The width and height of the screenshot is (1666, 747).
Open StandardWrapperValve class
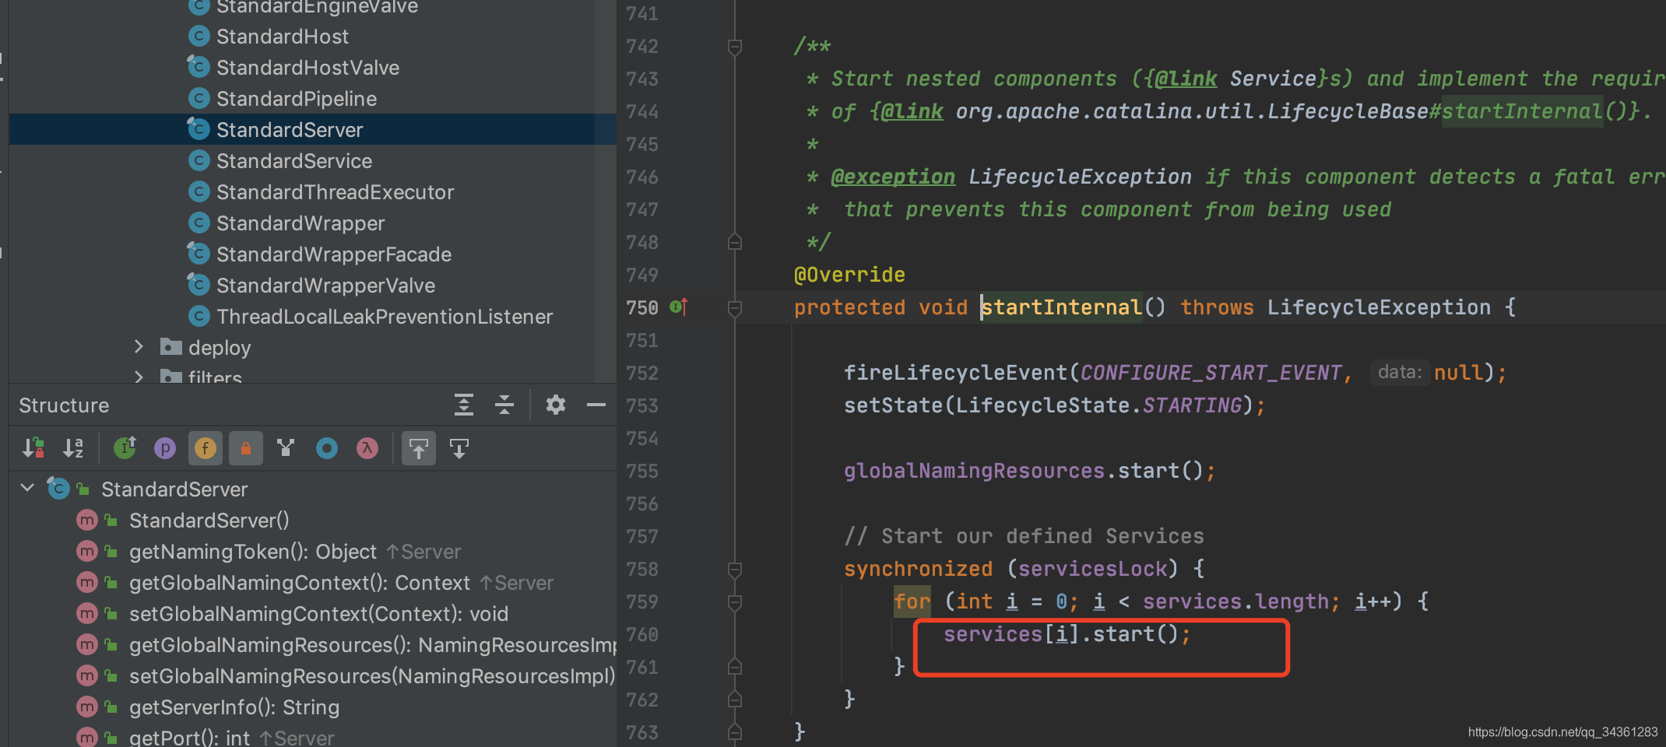click(325, 286)
